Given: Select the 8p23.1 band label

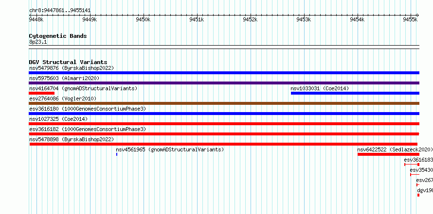Looking at the screenshot, I should coord(38,42).
